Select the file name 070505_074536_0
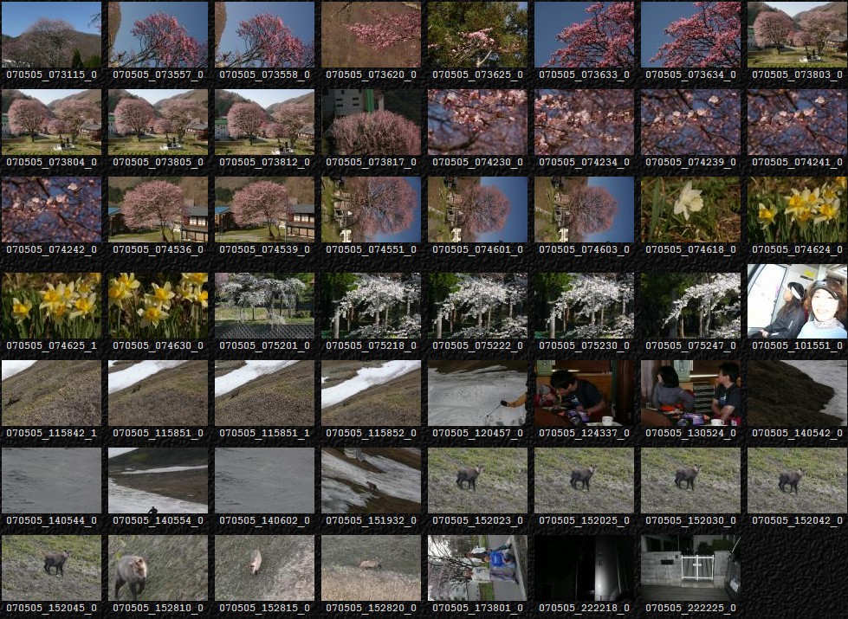The height and width of the screenshot is (619, 848). point(158,249)
